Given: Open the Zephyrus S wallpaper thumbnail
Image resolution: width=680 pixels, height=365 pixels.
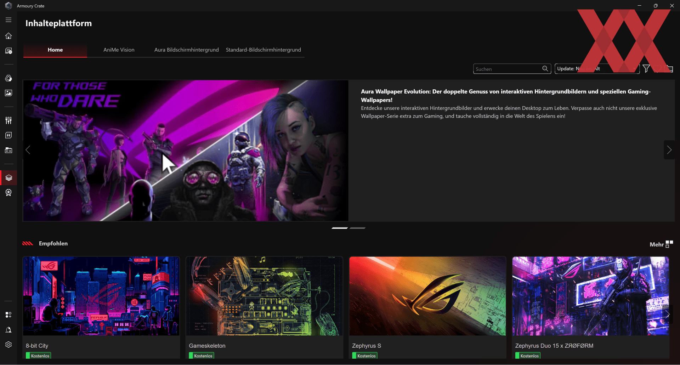Looking at the screenshot, I should tap(427, 296).
